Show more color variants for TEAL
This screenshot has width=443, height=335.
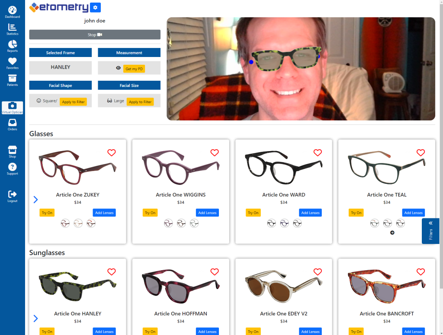tap(392, 233)
